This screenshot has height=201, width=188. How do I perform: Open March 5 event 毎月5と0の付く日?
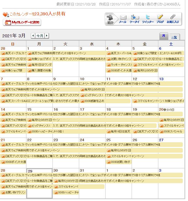click(x=145, y=71)
